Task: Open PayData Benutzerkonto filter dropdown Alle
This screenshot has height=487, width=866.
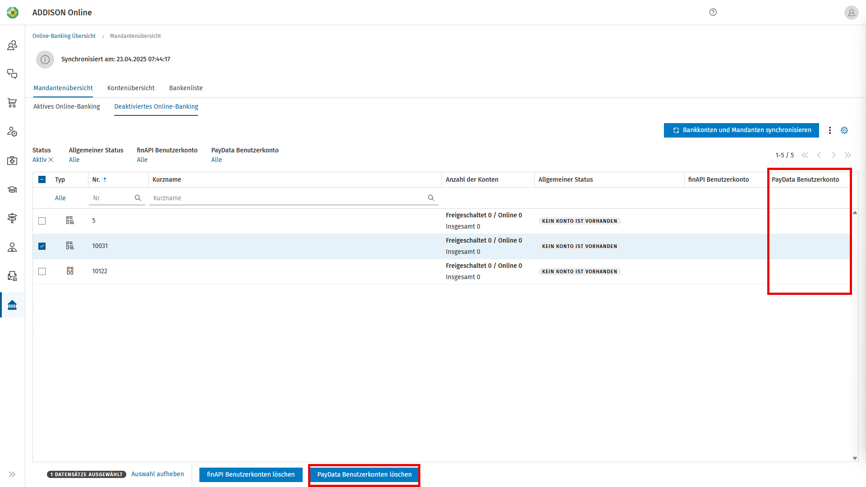Action: click(x=216, y=160)
